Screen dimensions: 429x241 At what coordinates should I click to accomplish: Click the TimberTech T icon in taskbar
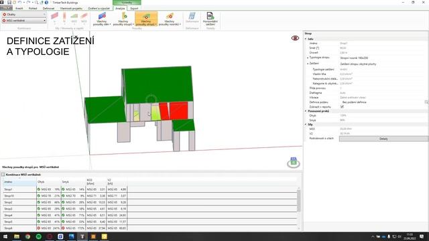pos(82,236)
